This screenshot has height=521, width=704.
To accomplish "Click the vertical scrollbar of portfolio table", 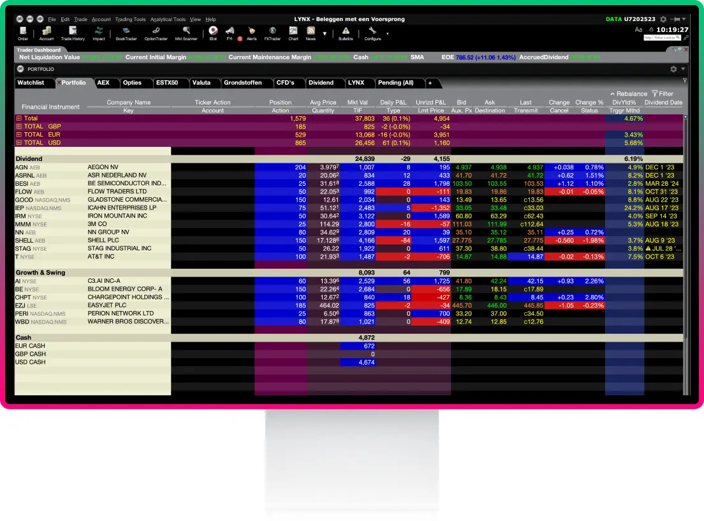I will coord(686,255).
